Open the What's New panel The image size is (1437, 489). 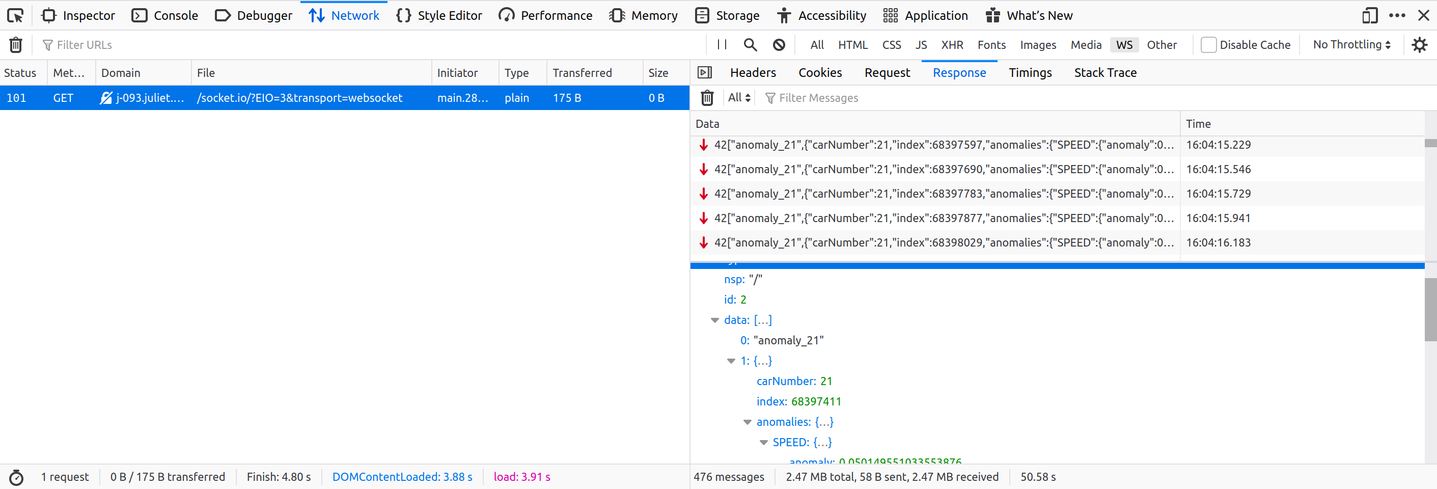(1029, 16)
